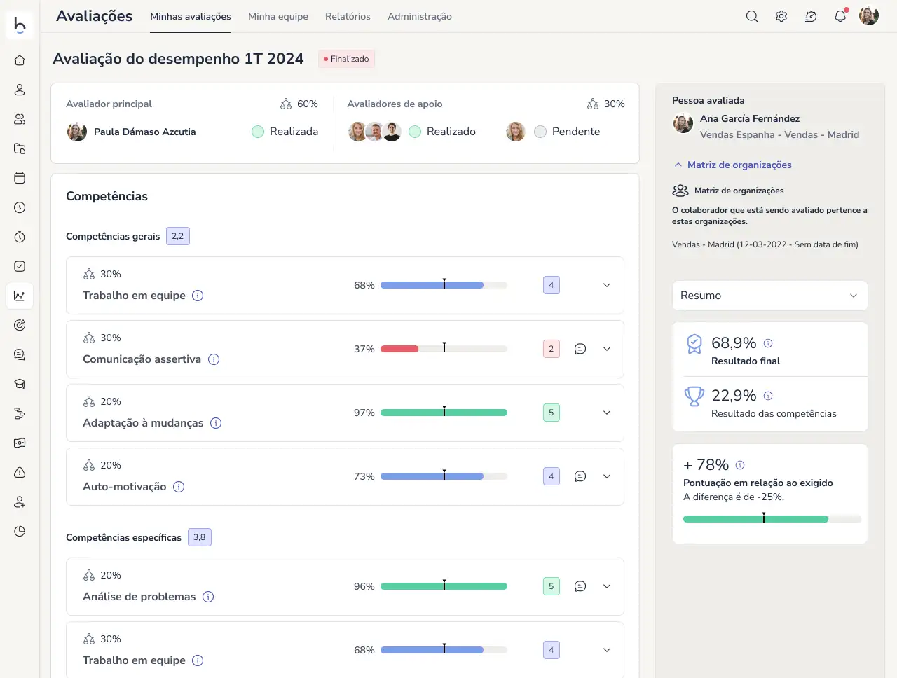Click the 2,2 Competências gerais badge
This screenshot has width=897, height=678.
178,236
